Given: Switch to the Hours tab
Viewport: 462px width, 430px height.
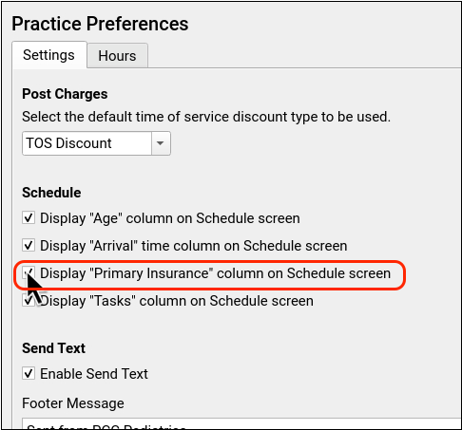Looking at the screenshot, I should (117, 56).
